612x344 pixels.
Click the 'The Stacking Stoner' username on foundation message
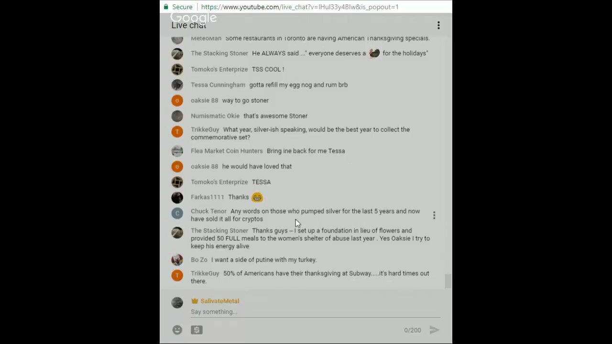click(219, 231)
